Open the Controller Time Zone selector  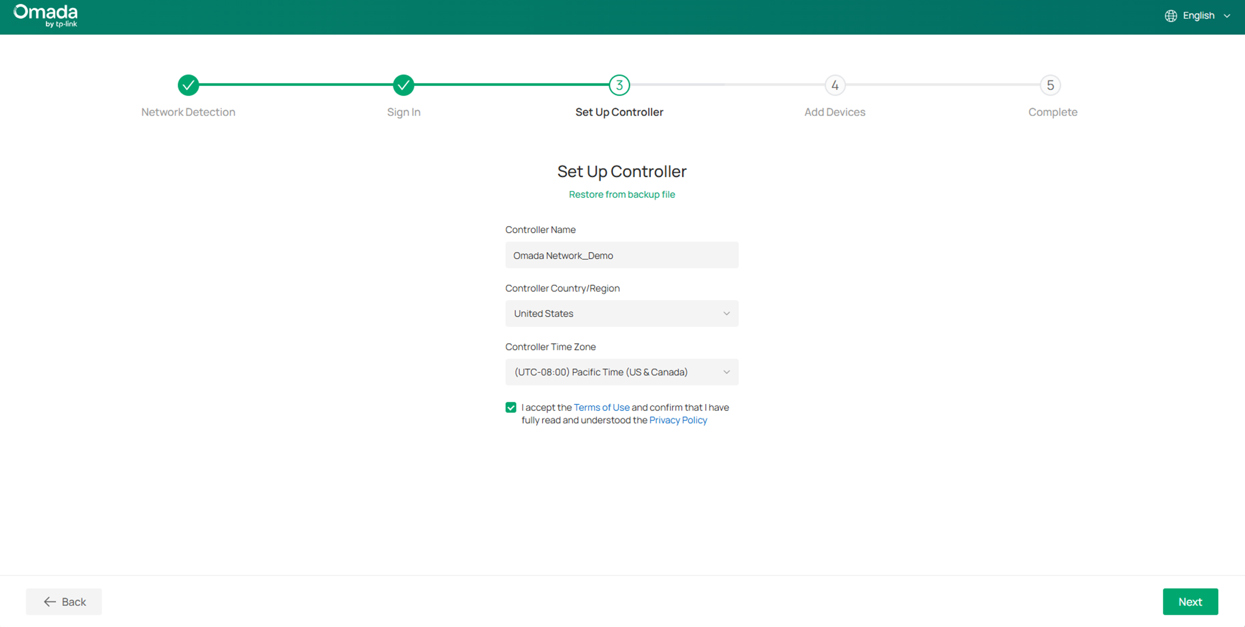pos(622,372)
